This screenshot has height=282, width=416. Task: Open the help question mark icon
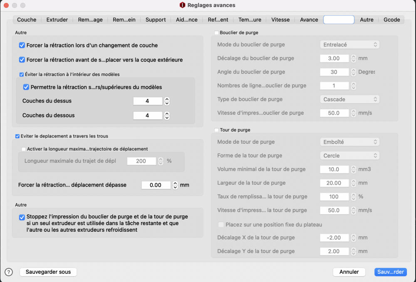[x=9, y=272]
